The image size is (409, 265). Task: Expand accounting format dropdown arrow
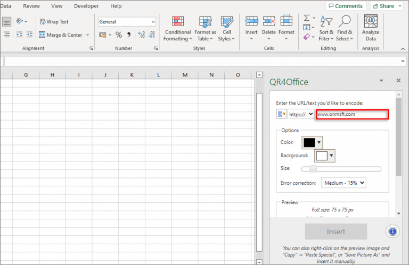[x=110, y=35]
